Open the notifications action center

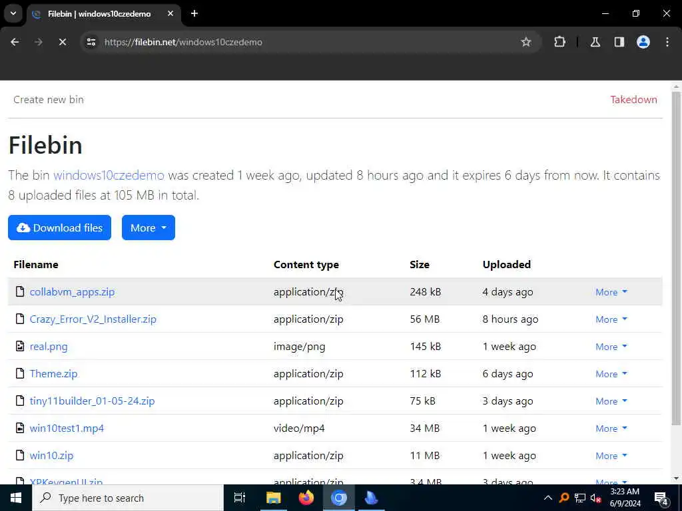pyautogui.click(x=661, y=498)
